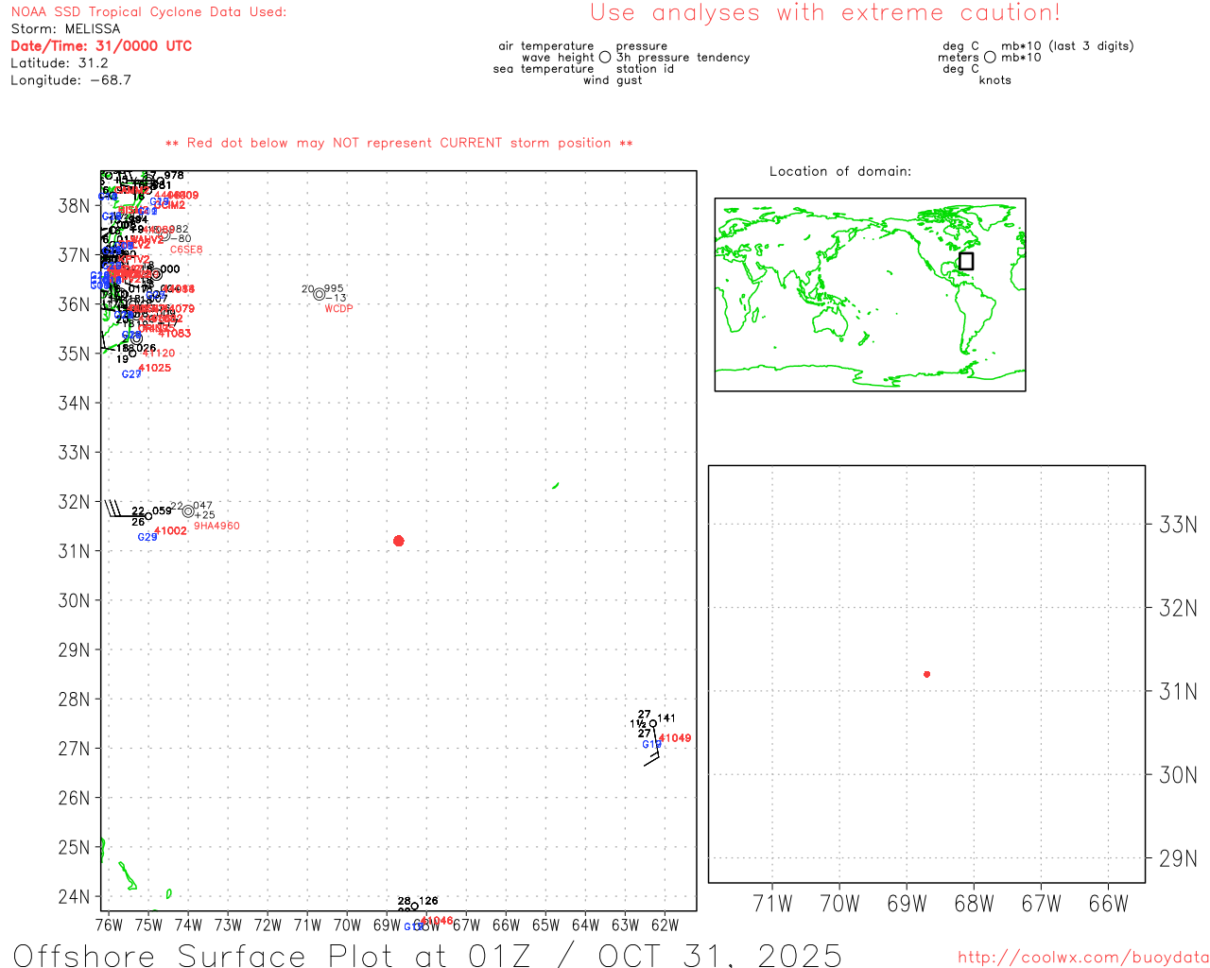
Task: Click the 28N latitude axis label
Action: click(74, 700)
